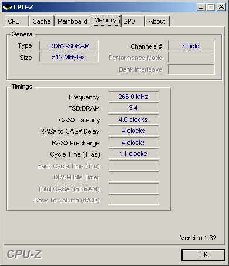Click the disabled maximize button
The height and width of the screenshot is (266, 229).
211,7
